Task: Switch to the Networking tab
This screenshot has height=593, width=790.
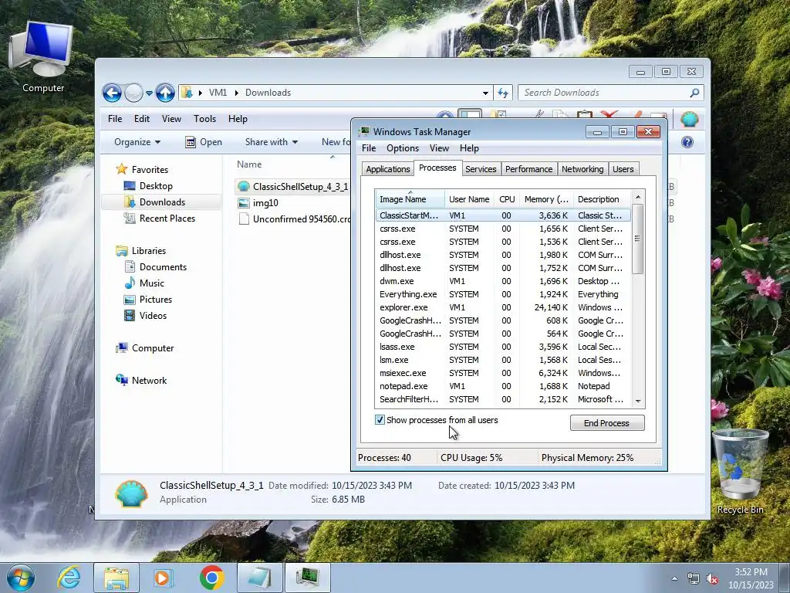Action: click(x=582, y=169)
